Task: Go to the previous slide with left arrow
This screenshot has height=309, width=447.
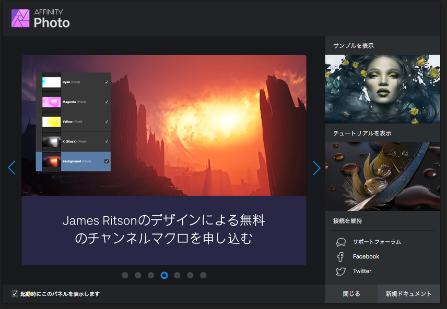Action: pos(11,167)
